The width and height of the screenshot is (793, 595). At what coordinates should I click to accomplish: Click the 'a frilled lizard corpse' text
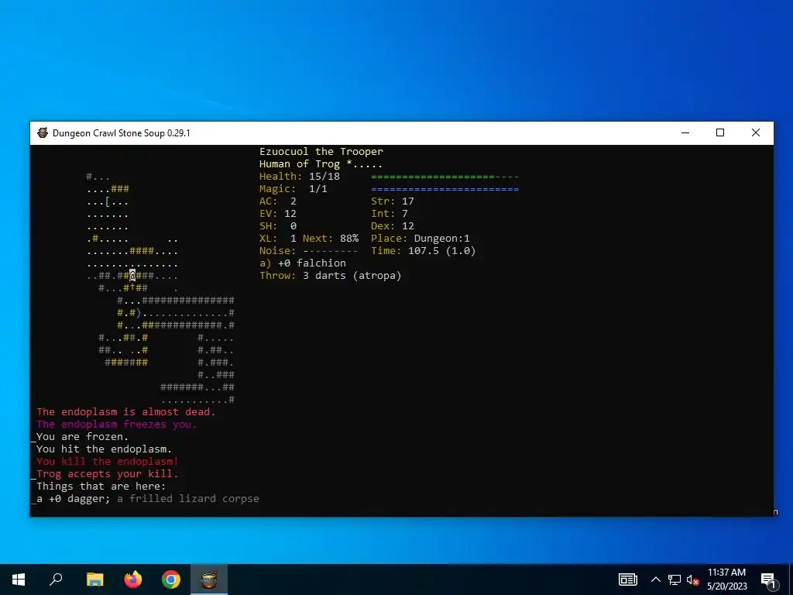pos(188,499)
